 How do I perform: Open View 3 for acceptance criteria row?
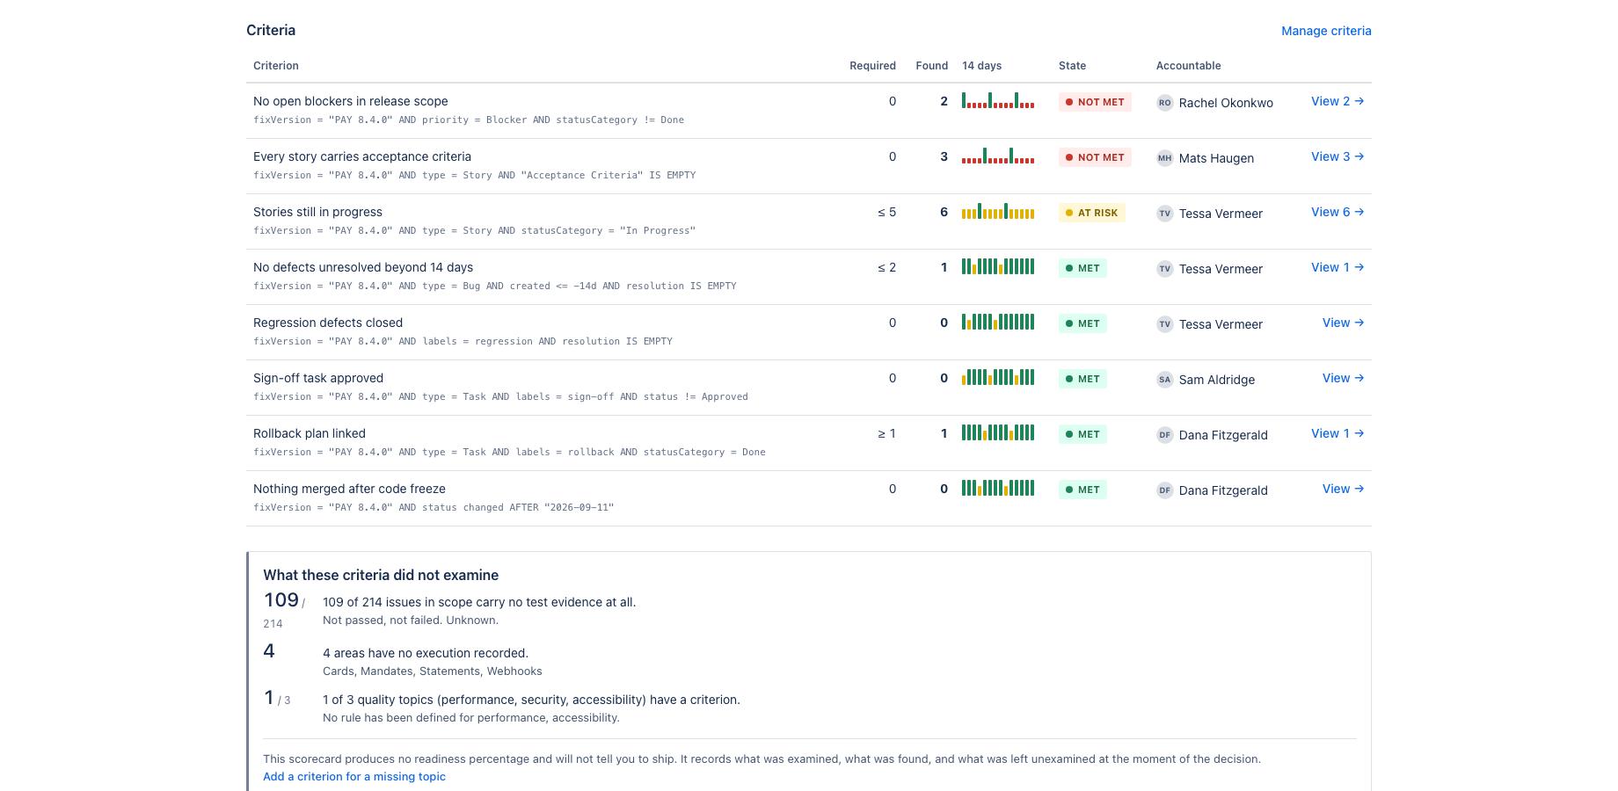pyautogui.click(x=1337, y=156)
